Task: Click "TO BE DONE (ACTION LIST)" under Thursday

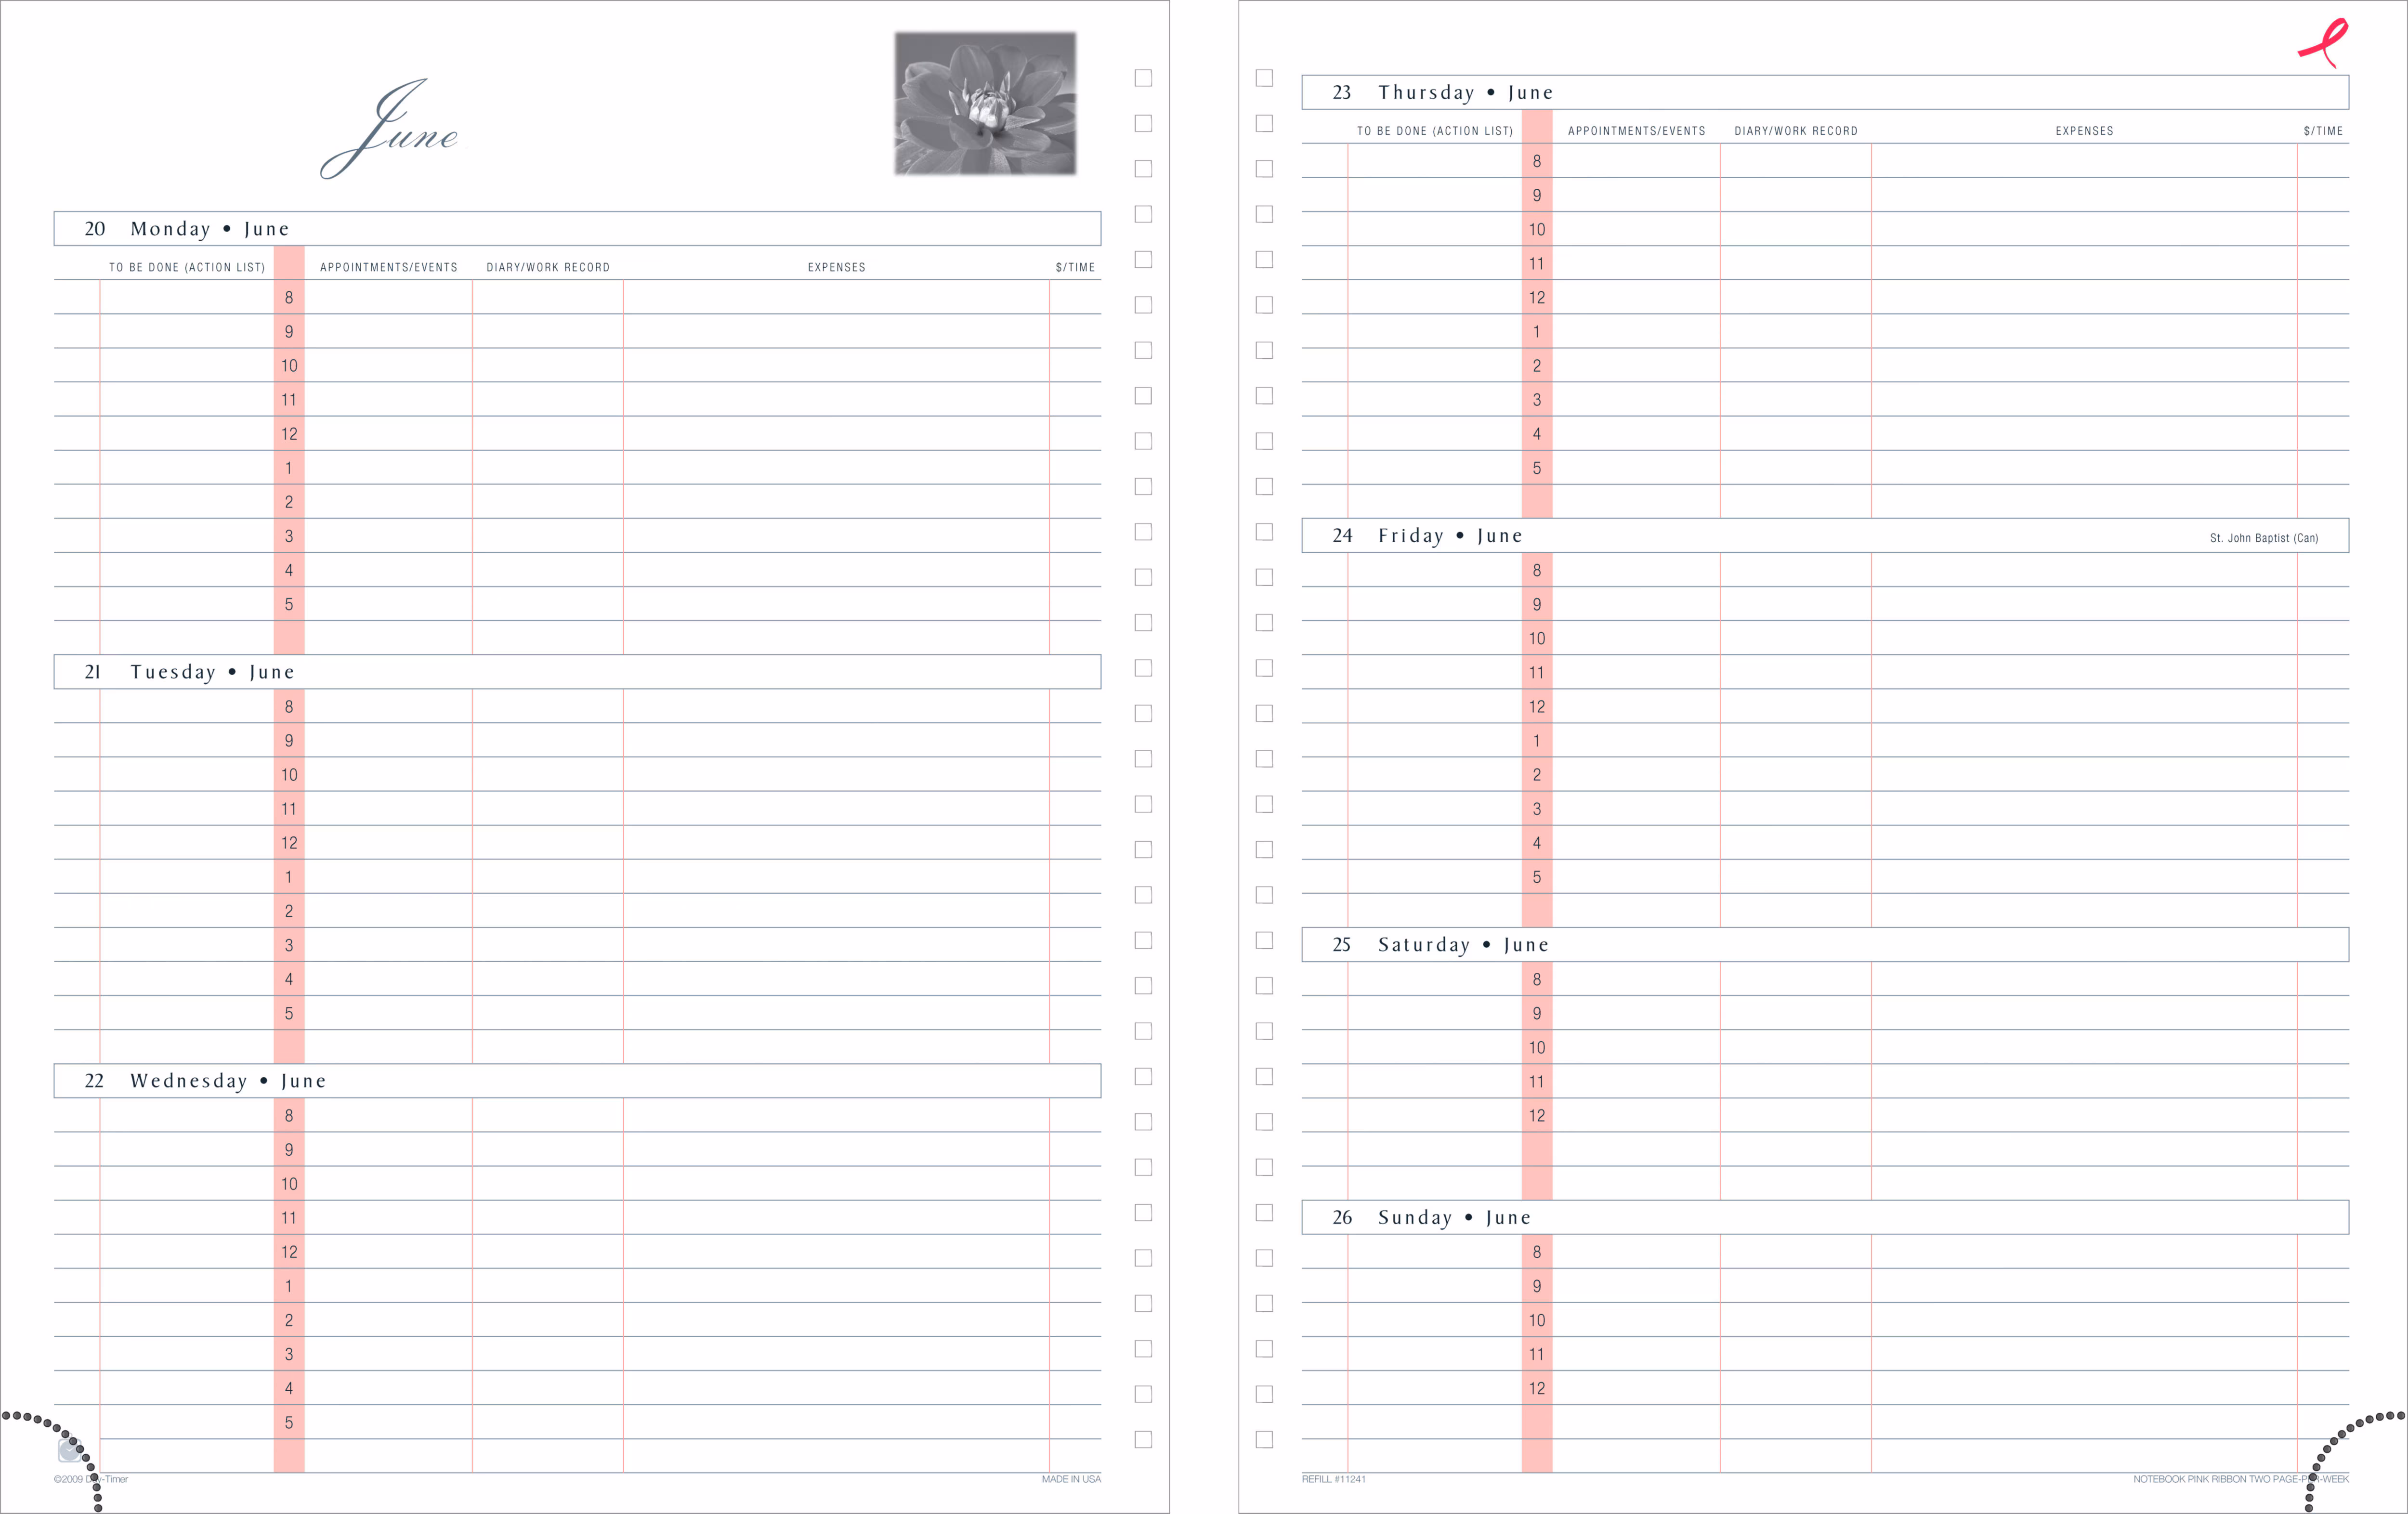Action: pos(1435,131)
